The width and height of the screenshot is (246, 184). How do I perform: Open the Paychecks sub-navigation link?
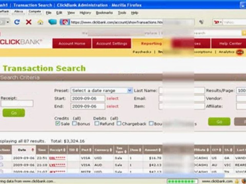pyautogui.click(x=142, y=52)
